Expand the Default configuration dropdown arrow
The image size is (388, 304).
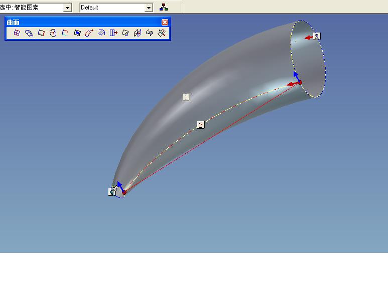tap(149, 8)
